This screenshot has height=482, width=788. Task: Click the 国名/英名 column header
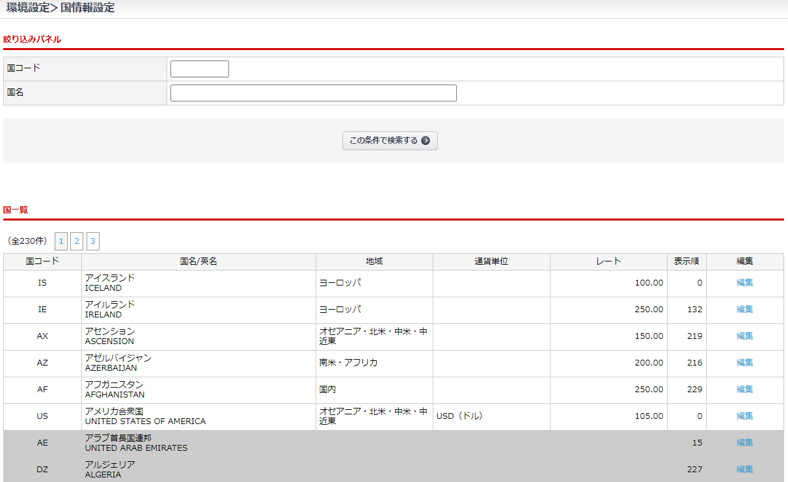pyautogui.click(x=198, y=261)
